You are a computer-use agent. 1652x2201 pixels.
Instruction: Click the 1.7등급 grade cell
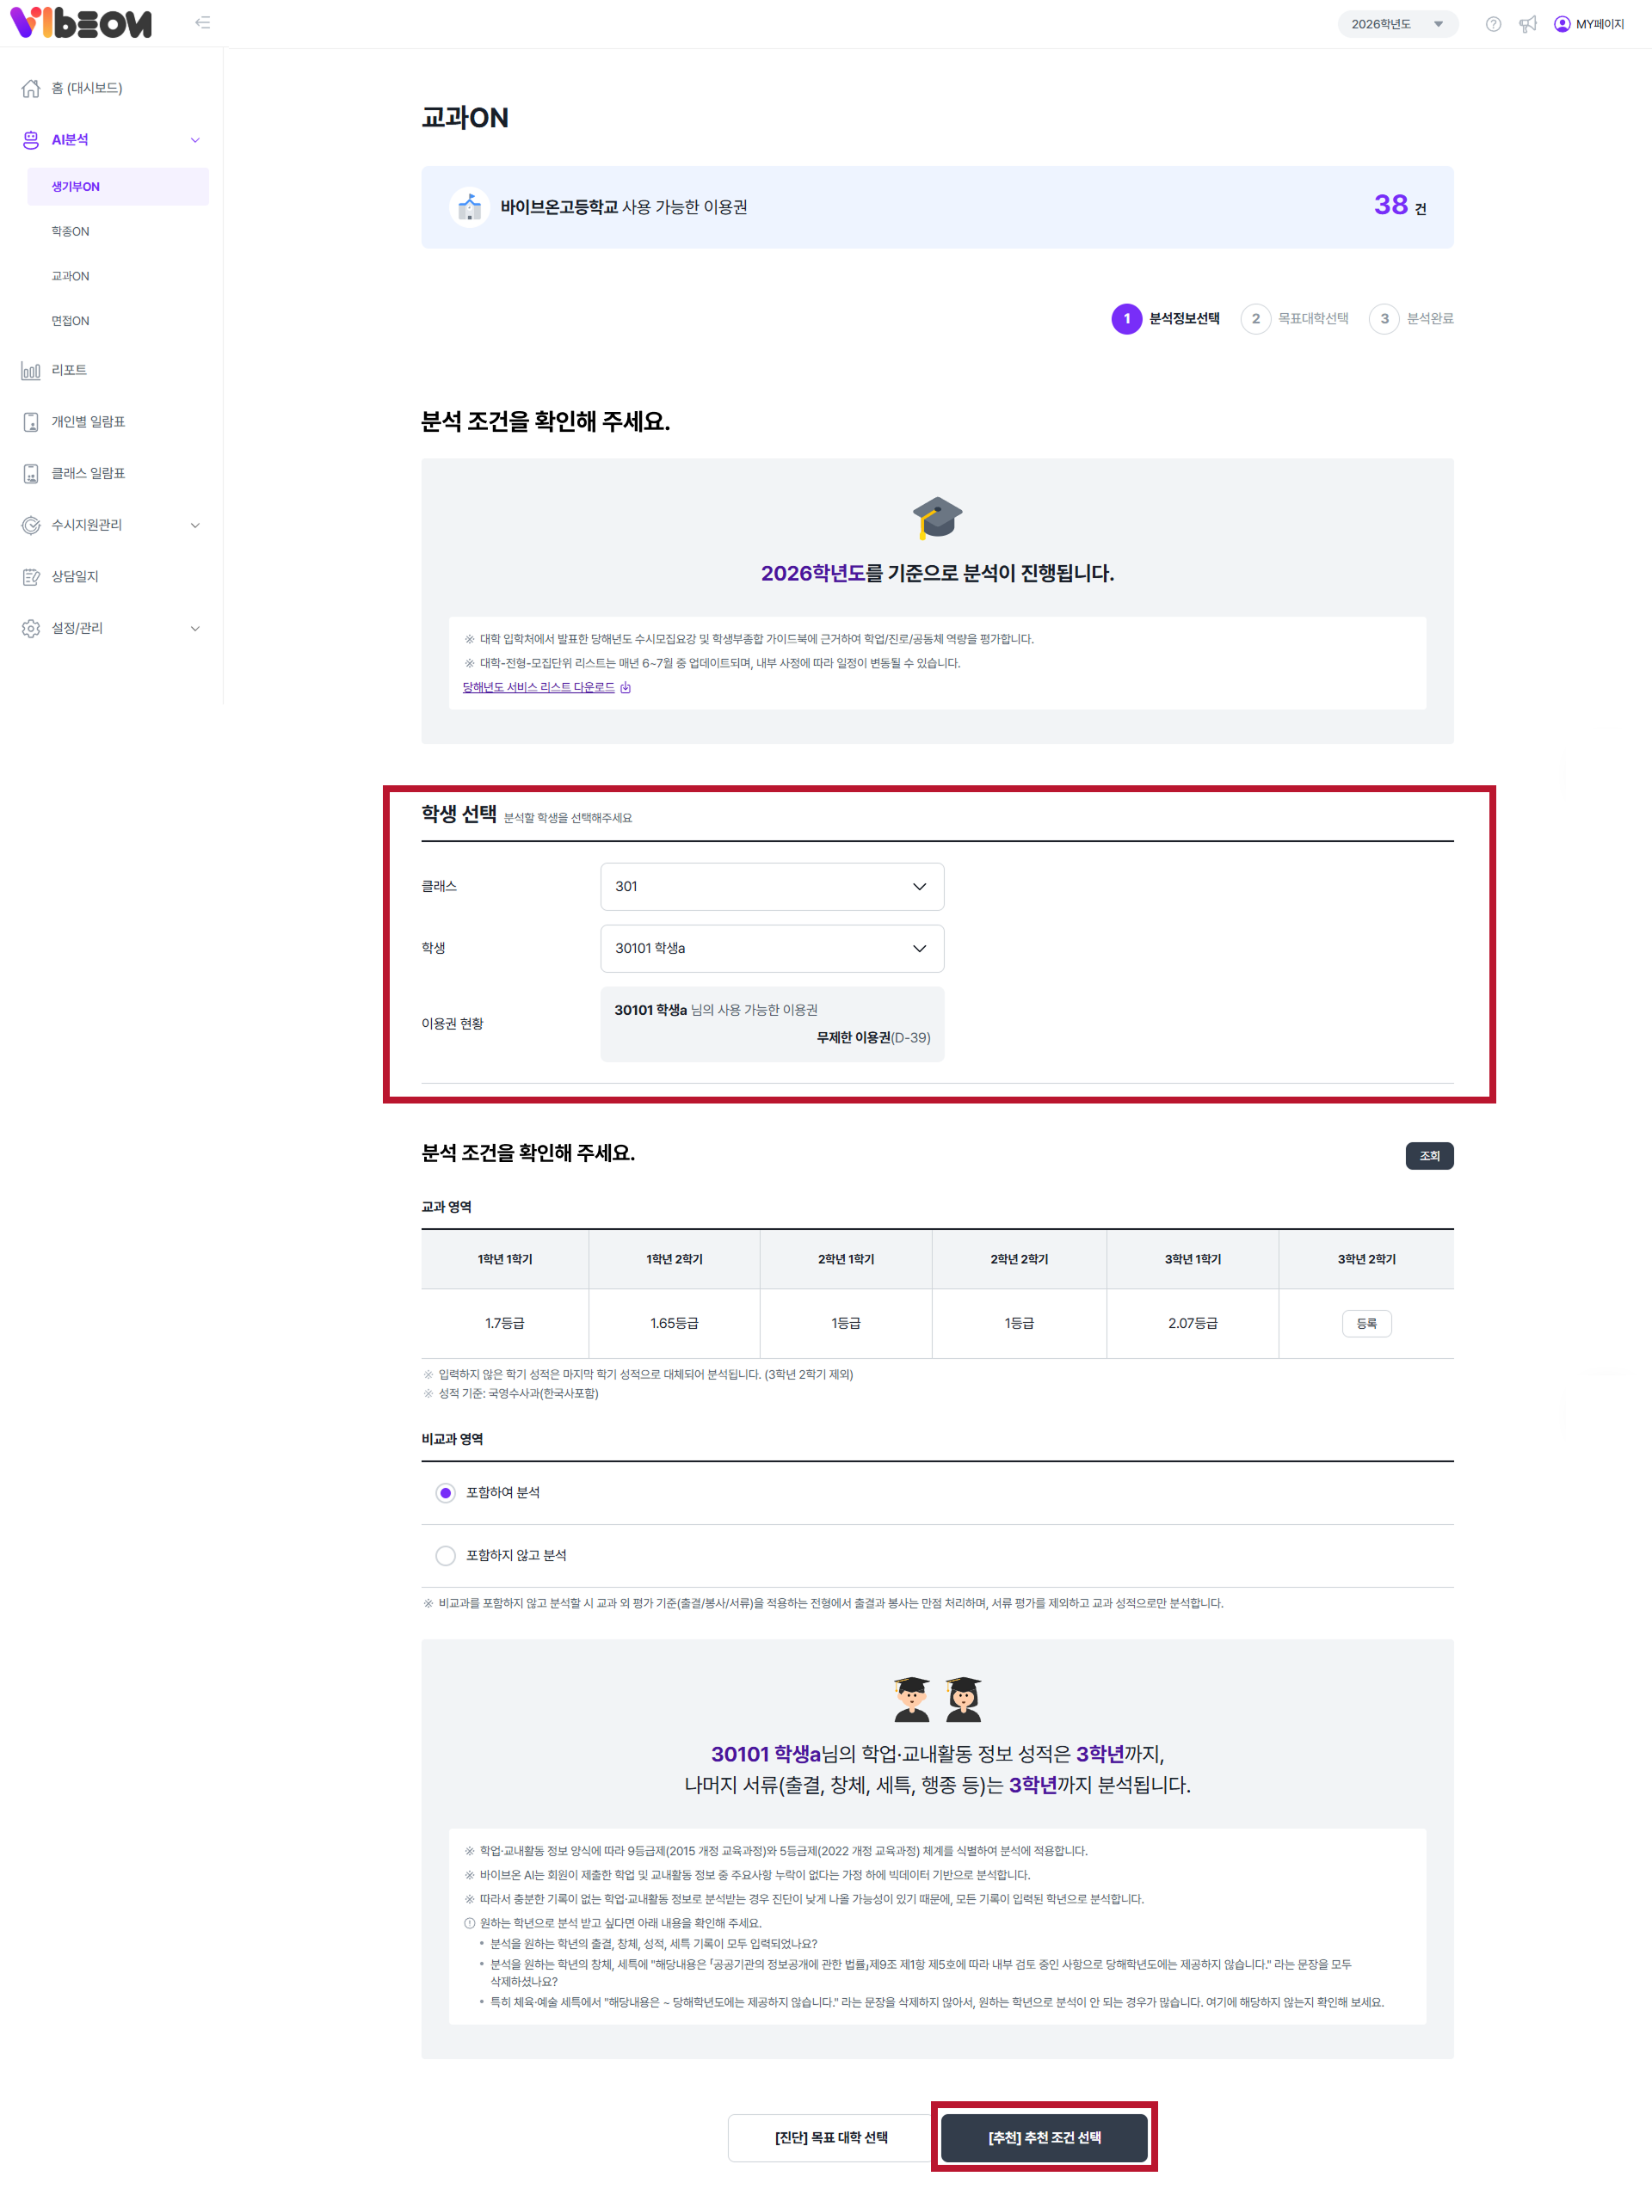(x=504, y=1325)
